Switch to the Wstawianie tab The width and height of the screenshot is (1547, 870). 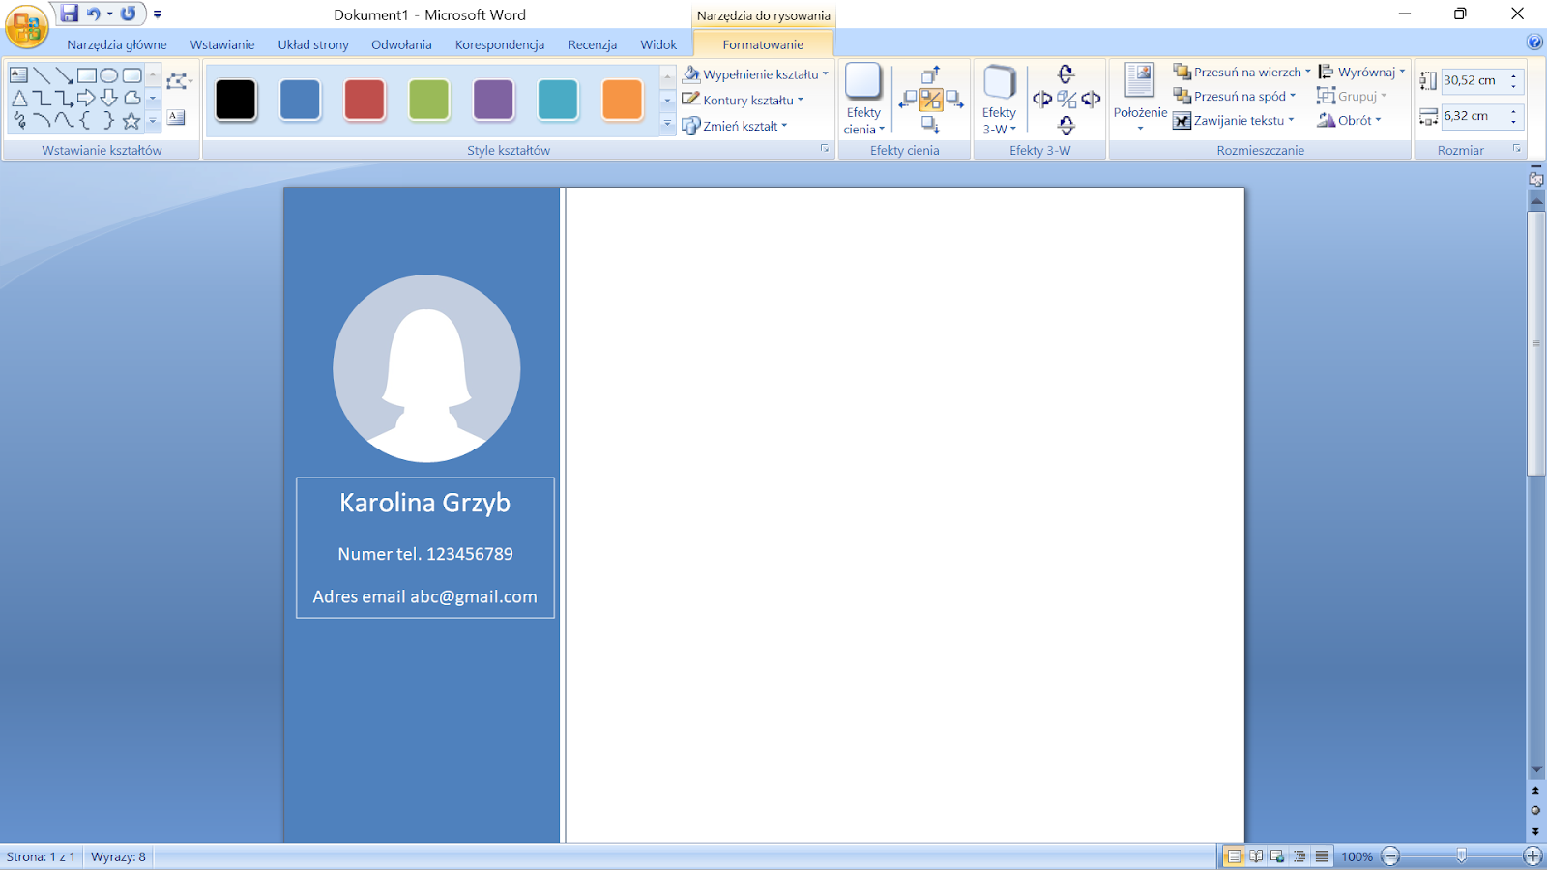coord(222,44)
